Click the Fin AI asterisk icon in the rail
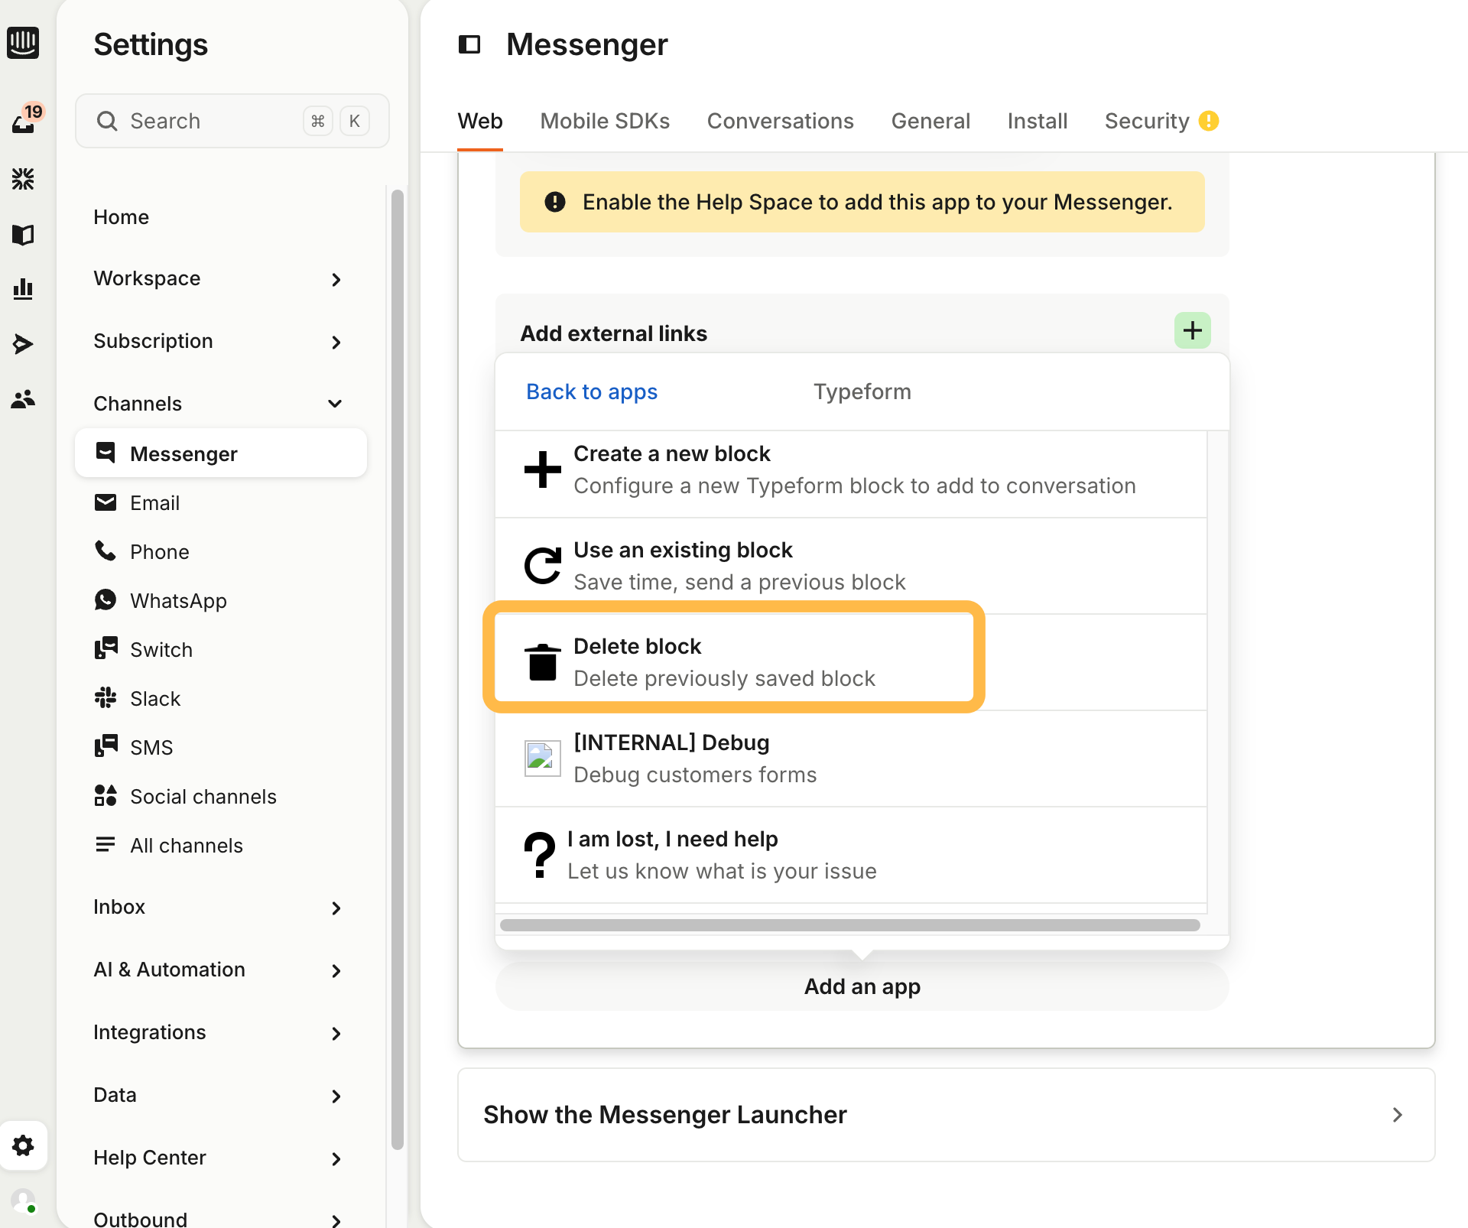Image resolution: width=1468 pixels, height=1228 pixels. pos(23,179)
